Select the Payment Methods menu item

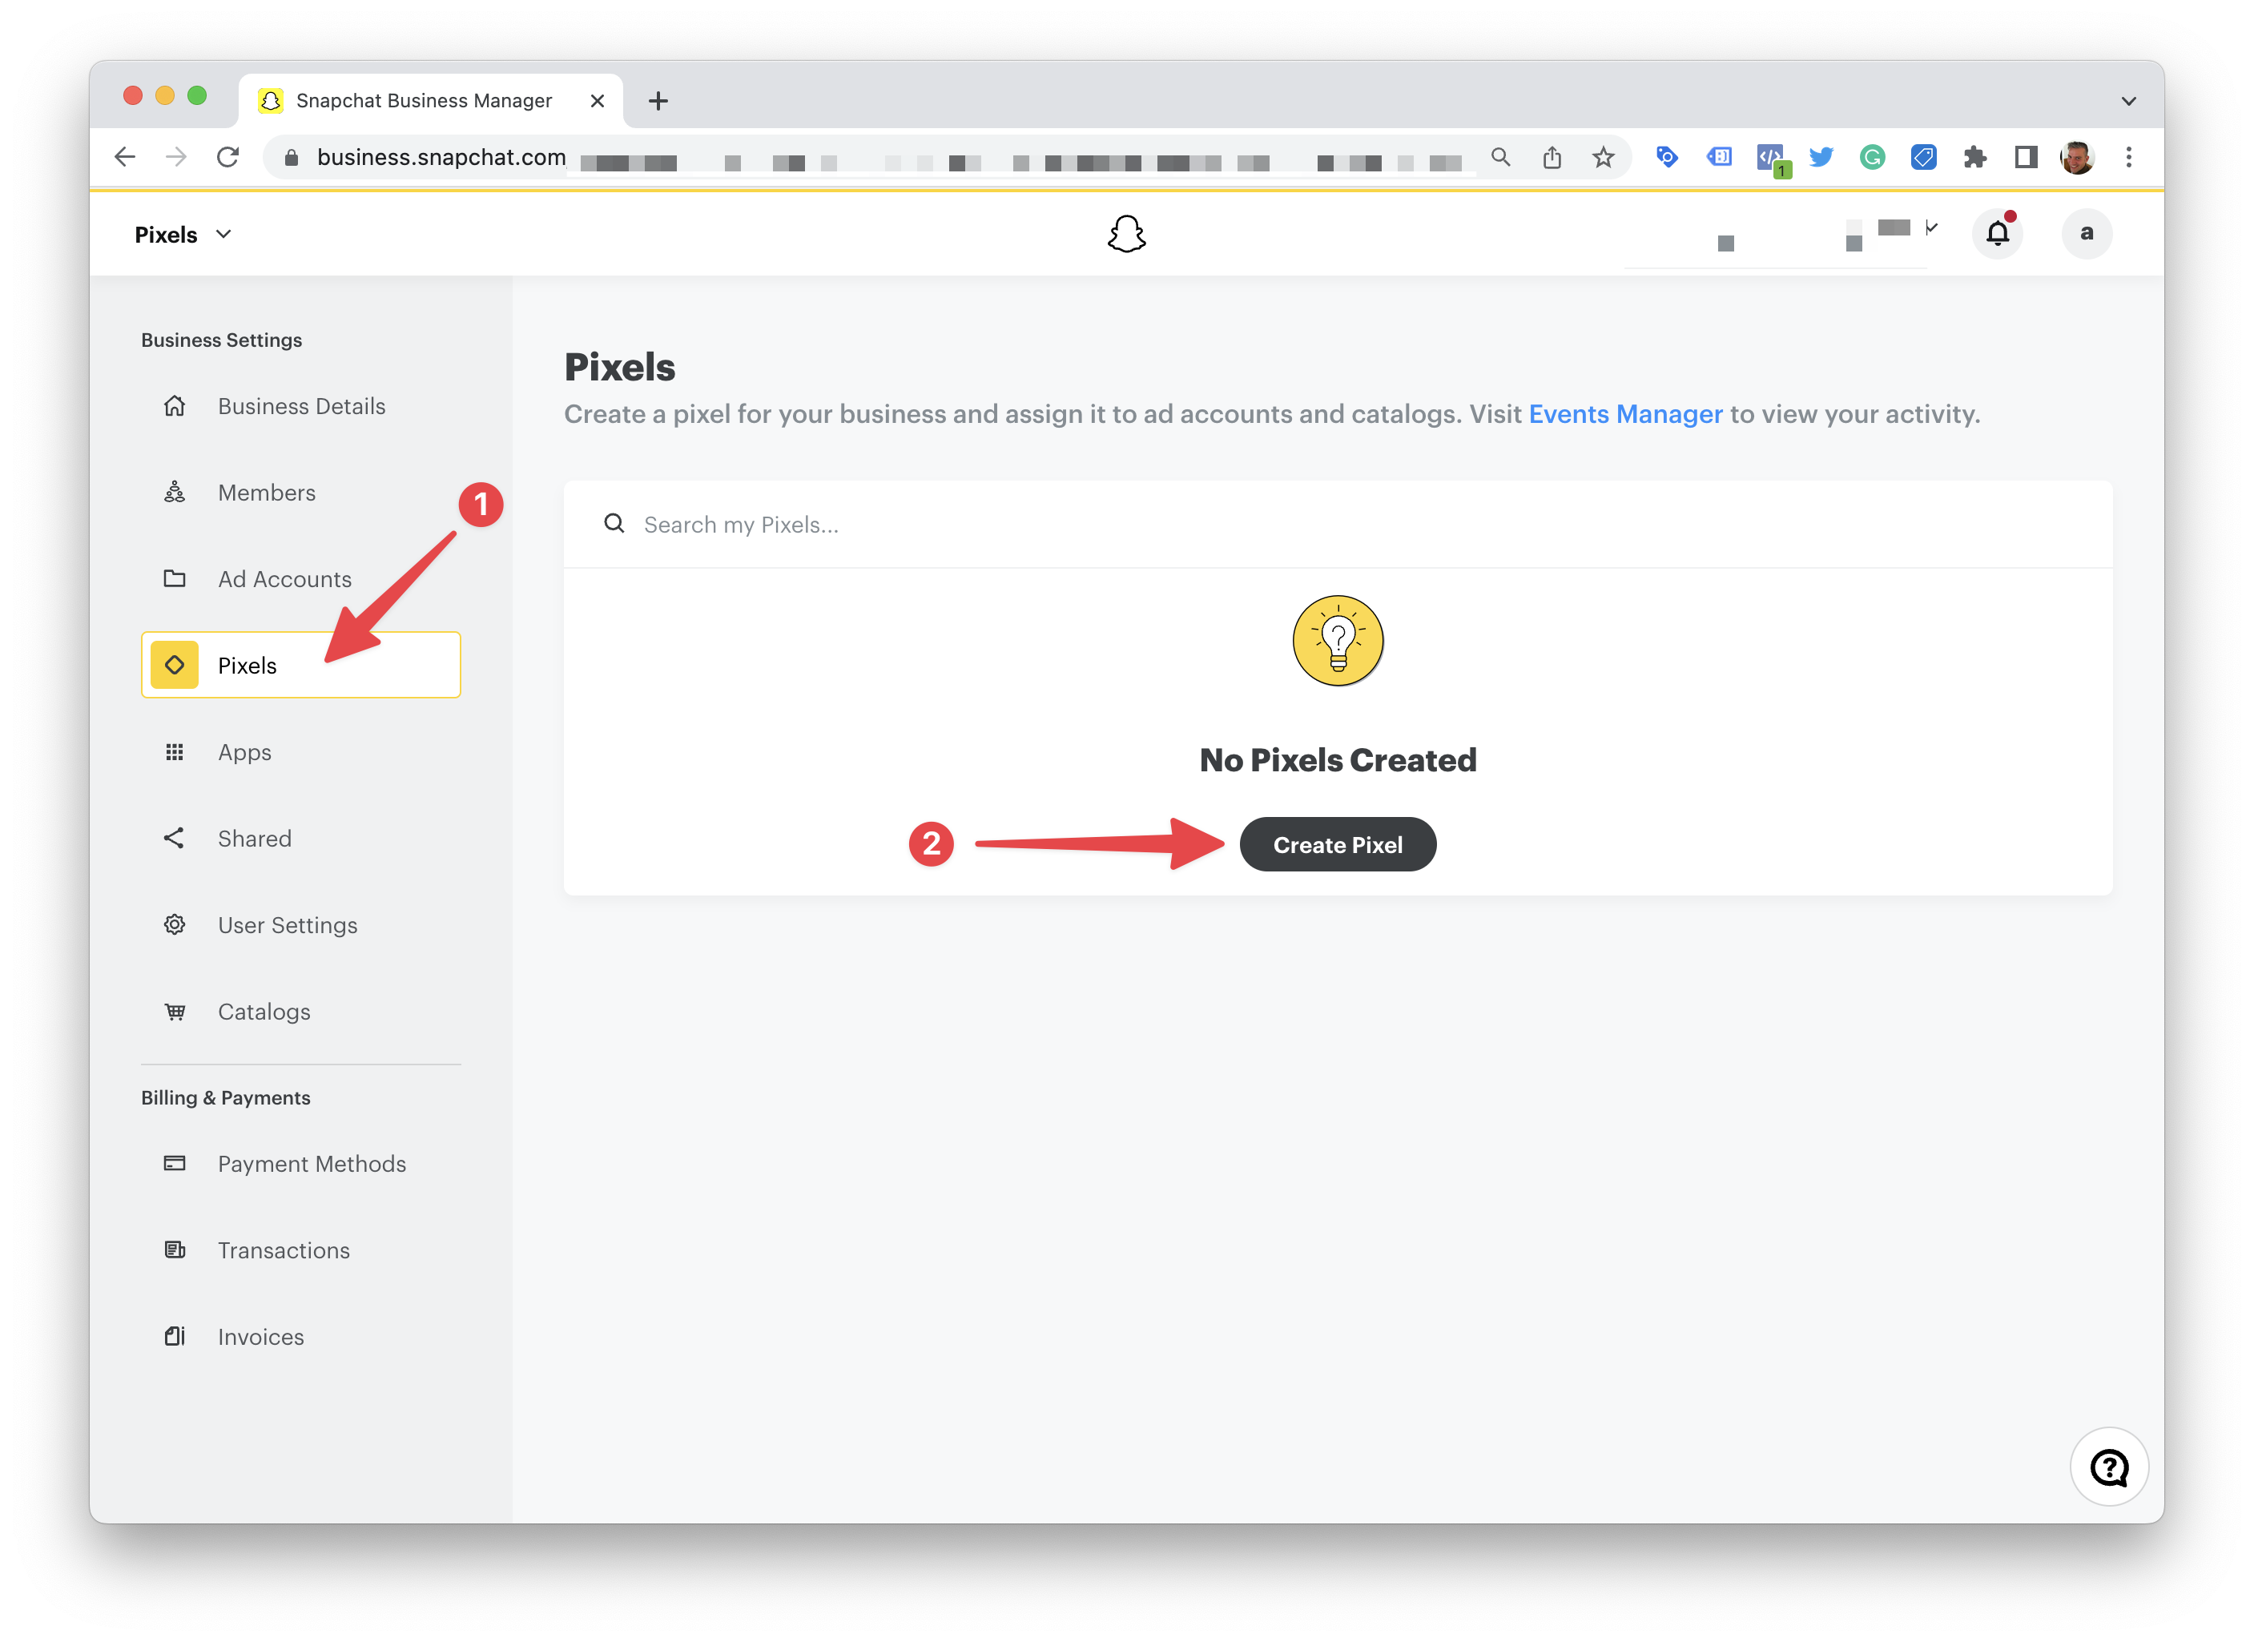pyautogui.click(x=312, y=1162)
